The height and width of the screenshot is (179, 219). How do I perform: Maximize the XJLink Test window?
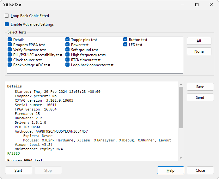click(197, 5)
